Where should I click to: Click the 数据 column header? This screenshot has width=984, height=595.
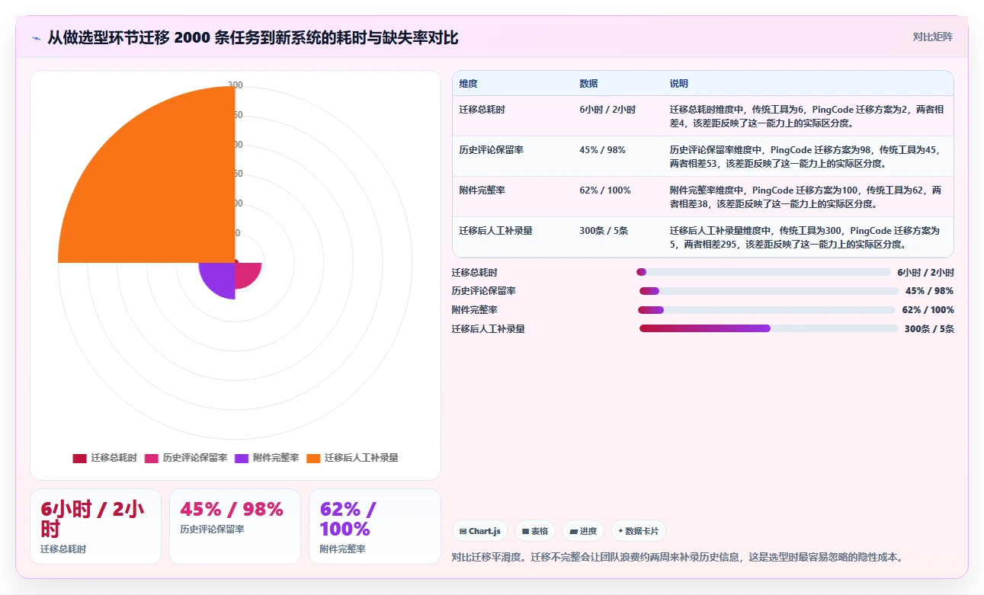pyautogui.click(x=588, y=84)
